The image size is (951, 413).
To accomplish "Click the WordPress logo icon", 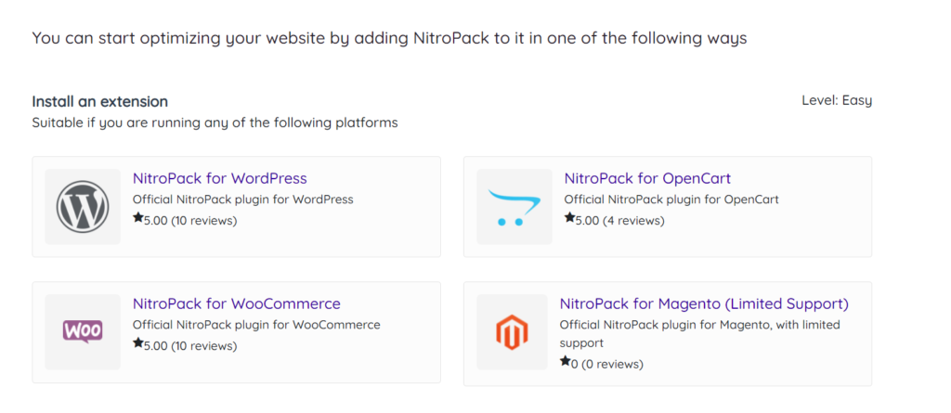I will click(x=83, y=207).
